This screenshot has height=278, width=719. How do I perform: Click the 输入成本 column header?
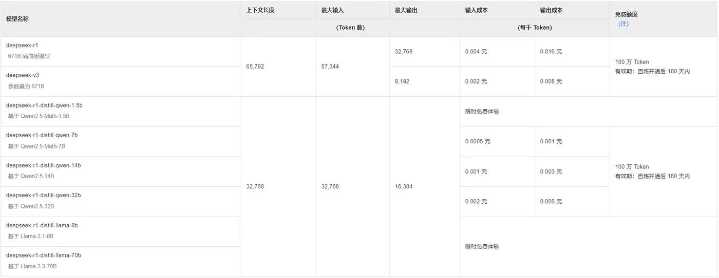coord(476,10)
